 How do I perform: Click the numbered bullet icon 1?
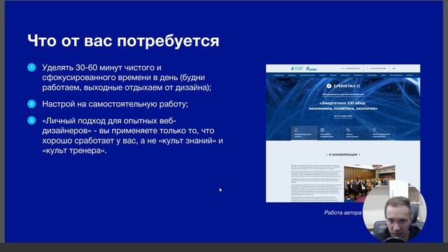click(31, 68)
